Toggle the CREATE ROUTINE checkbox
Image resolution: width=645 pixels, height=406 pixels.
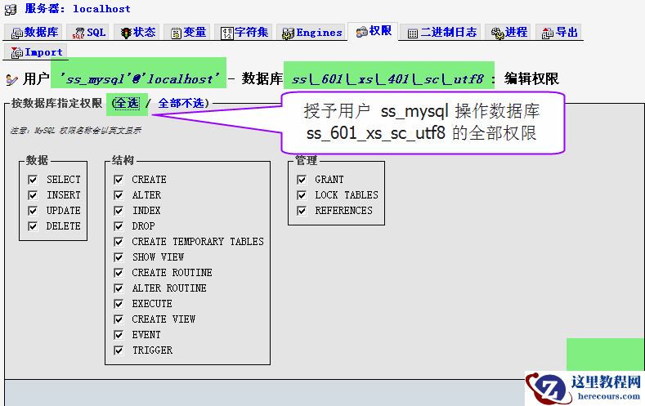119,273
